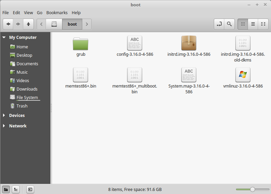Click the status bar item count text

135,190
